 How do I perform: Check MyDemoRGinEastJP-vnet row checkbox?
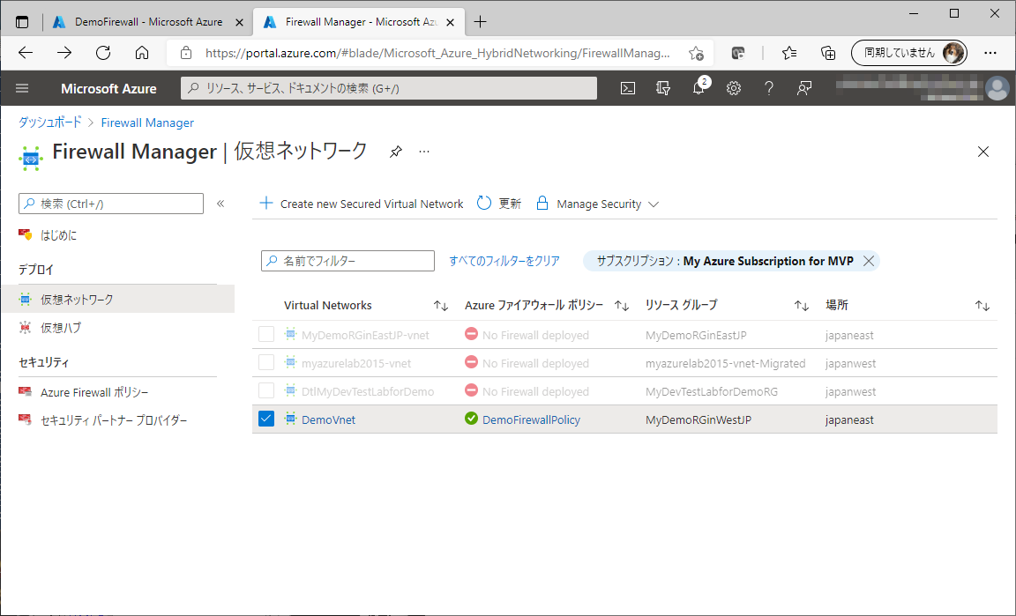(x=266, y=334)
